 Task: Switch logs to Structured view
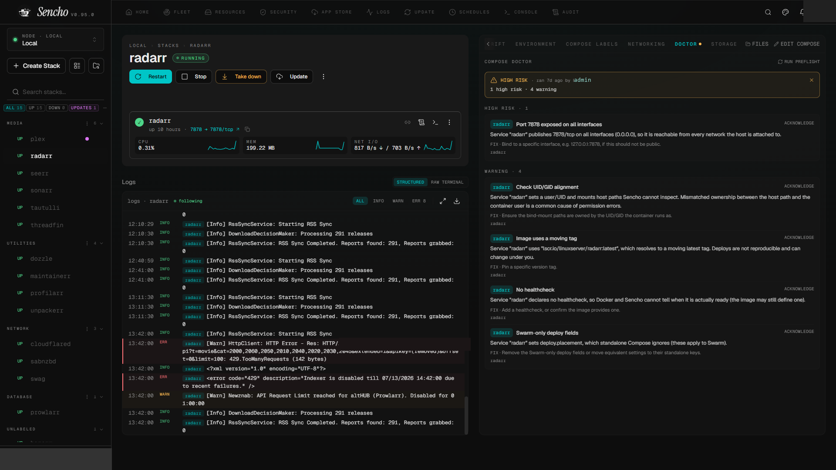410,182
